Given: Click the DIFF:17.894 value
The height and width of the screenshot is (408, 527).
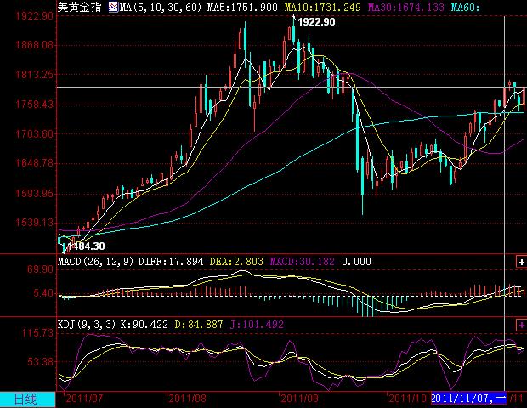Looking at the screenshot, I should click(x=171, y=262).
